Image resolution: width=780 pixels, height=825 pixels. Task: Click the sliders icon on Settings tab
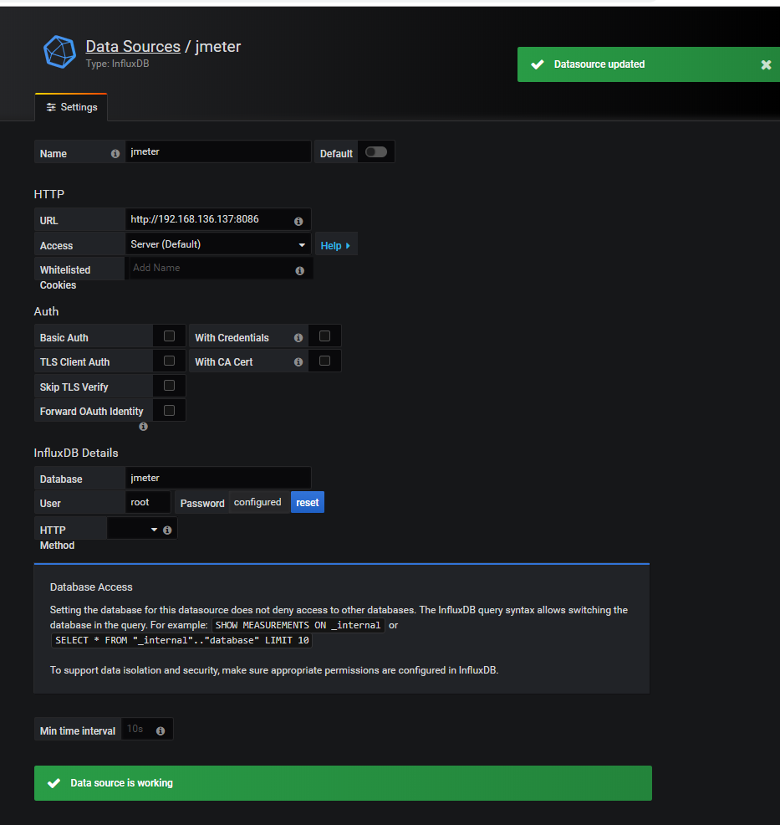click(51, 107)
